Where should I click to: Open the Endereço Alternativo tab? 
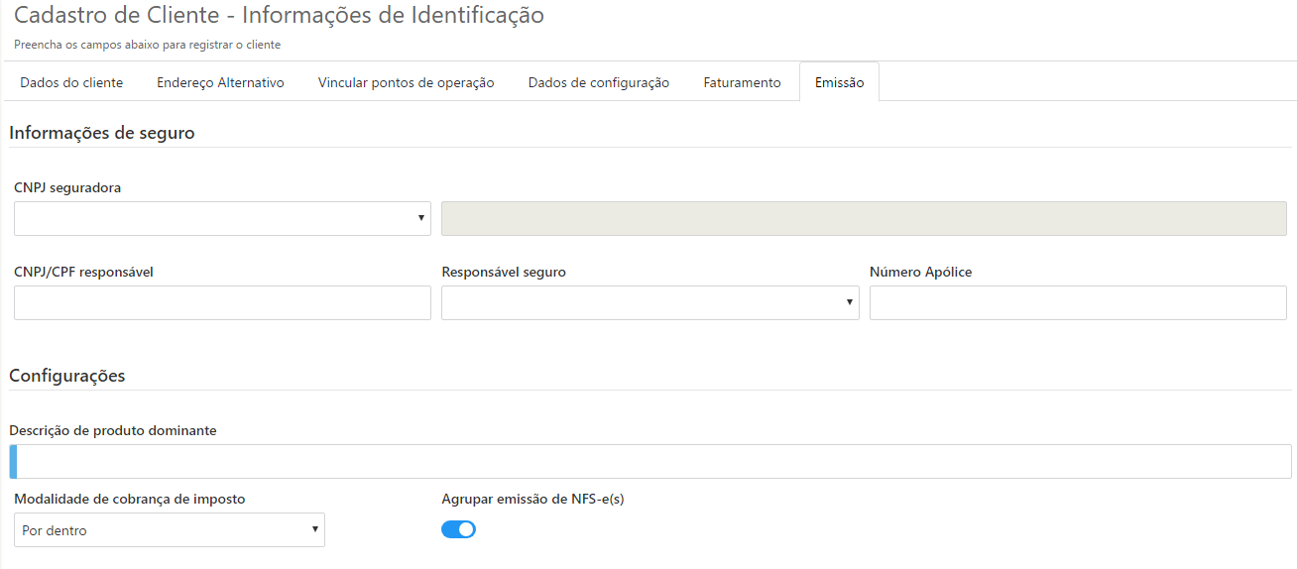point(220,82)
